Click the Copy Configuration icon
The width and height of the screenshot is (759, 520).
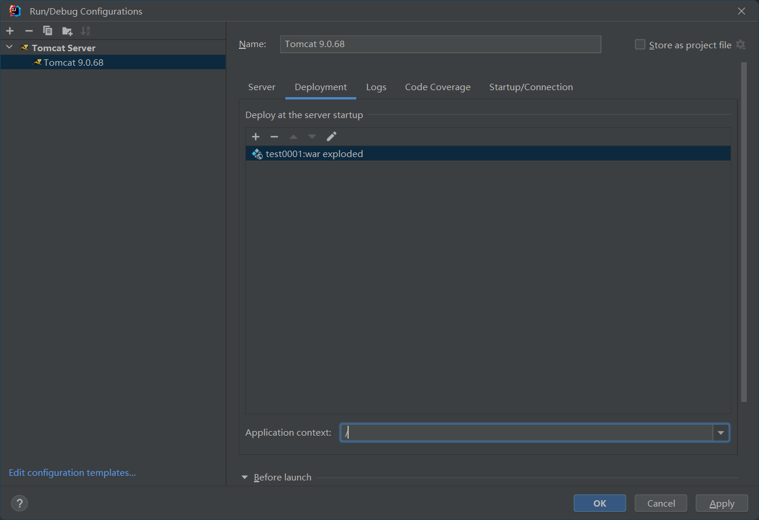pos(48,31)
